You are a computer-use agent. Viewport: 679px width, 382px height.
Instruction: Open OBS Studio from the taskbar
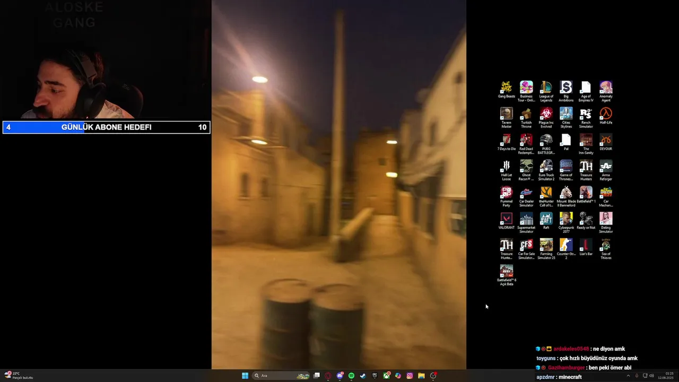pyautogui.click(x=433, y=376)
